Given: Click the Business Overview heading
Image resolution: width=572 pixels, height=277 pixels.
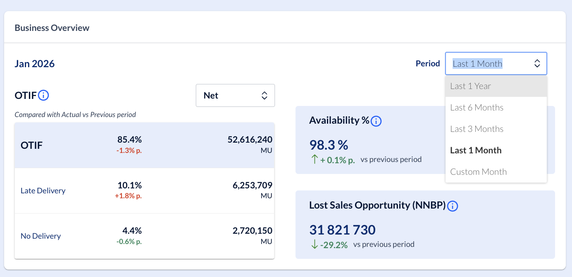Looking at the screenshot, I should coord(52,28).
